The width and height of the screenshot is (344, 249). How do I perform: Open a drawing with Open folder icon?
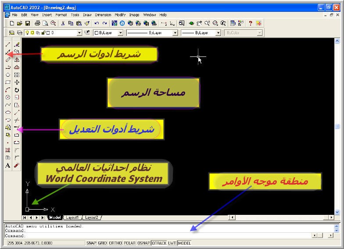pyautogui.click(x=20, y=23)
